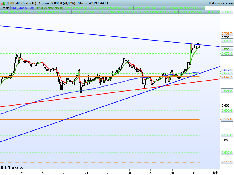Select the cotas historicas SP5008 label
Screen dimensions: 234x175
point(125,12)
